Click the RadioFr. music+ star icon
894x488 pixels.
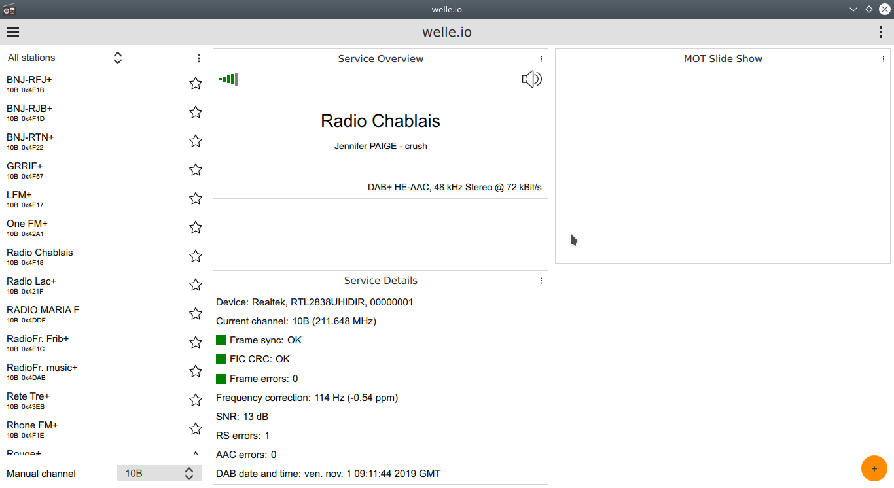(196, 371)
